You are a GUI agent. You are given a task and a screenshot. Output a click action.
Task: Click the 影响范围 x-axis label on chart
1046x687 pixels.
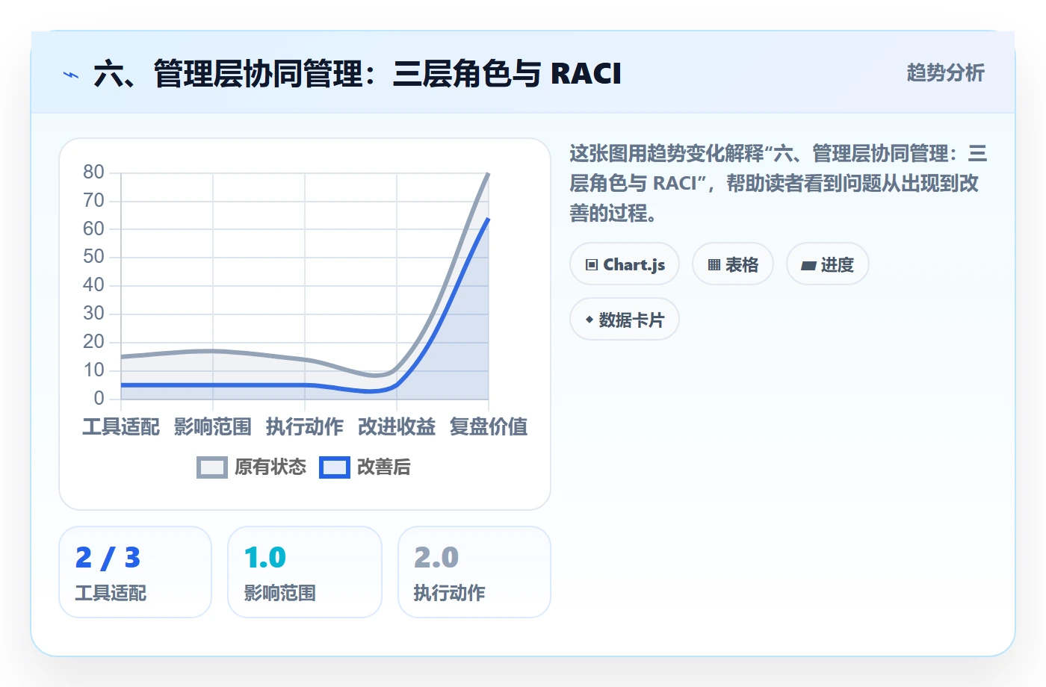pos(213,426)
